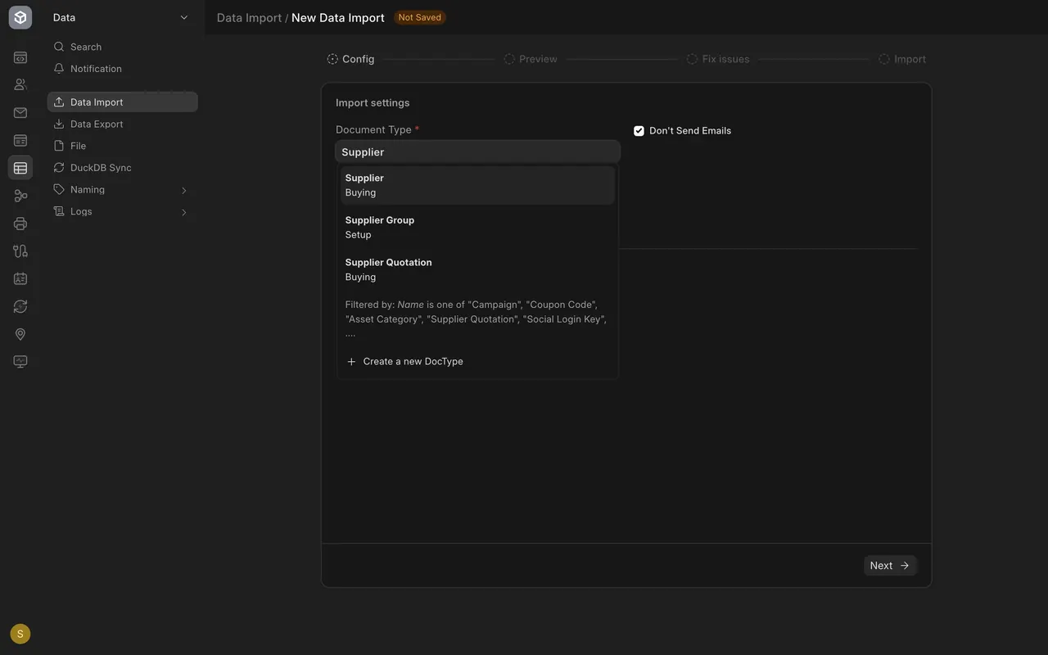Click the cube app logo icon
1048x655 pixels.
[x=20, y=17]
